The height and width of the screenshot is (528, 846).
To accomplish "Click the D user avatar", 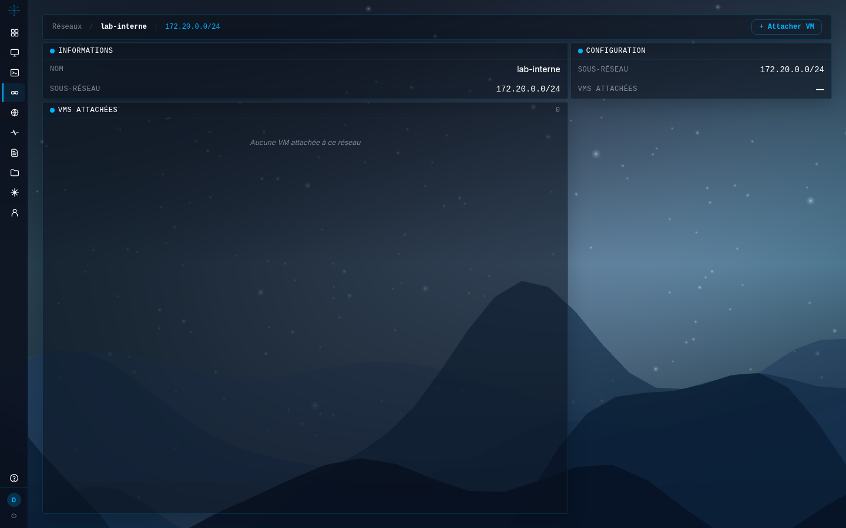I will [14, 500].
